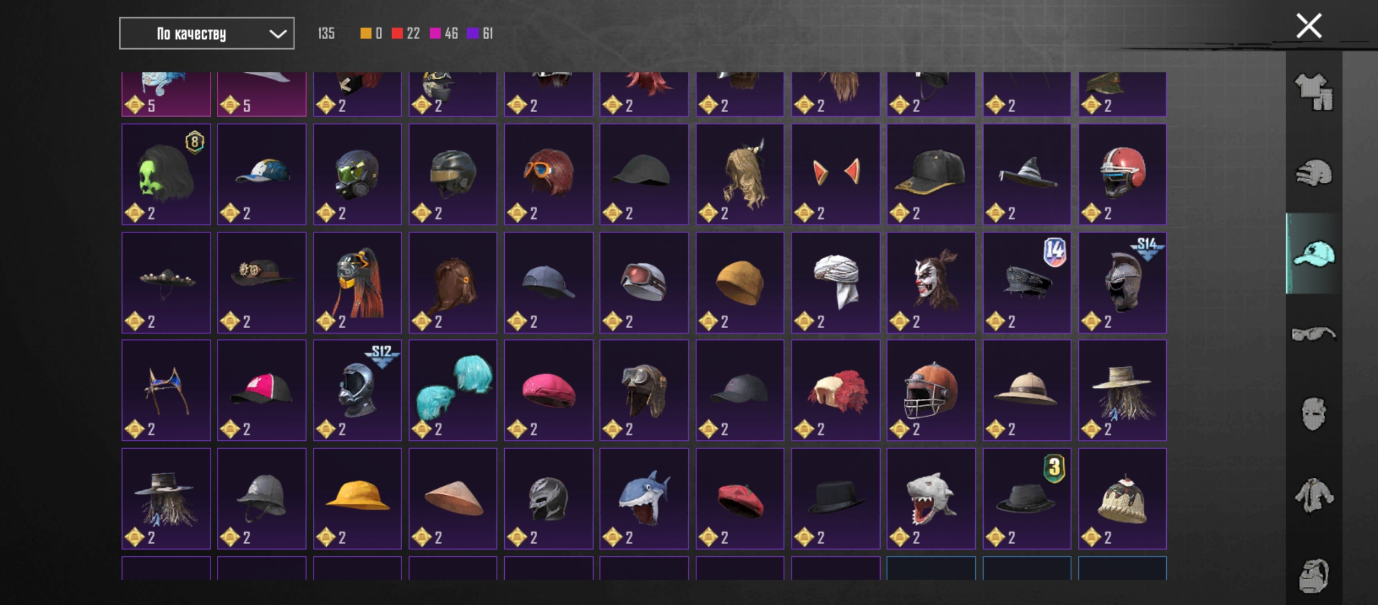Expand sorting options via chevron arrow
The width and height of the screenshot is (1378, 605).
tap(277, 34)
